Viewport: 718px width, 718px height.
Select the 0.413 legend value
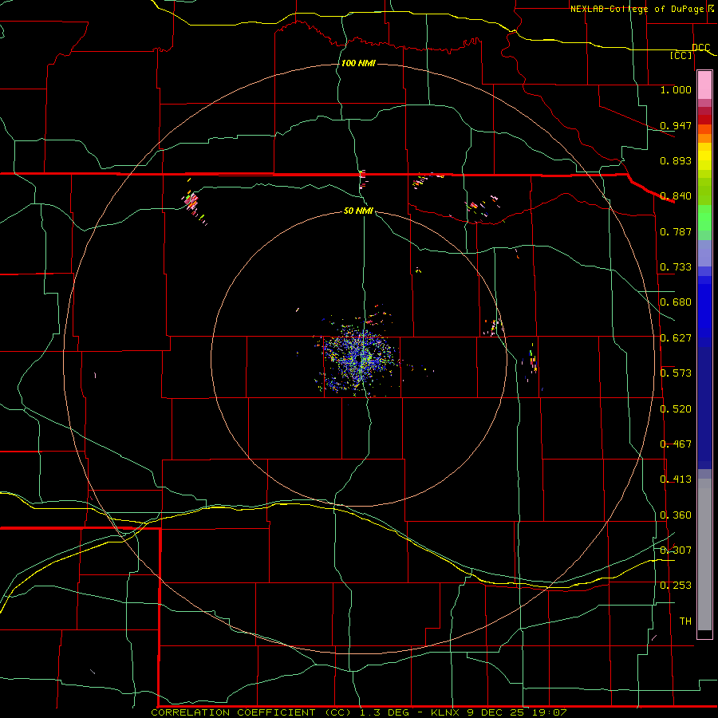[x=676, y=479]
